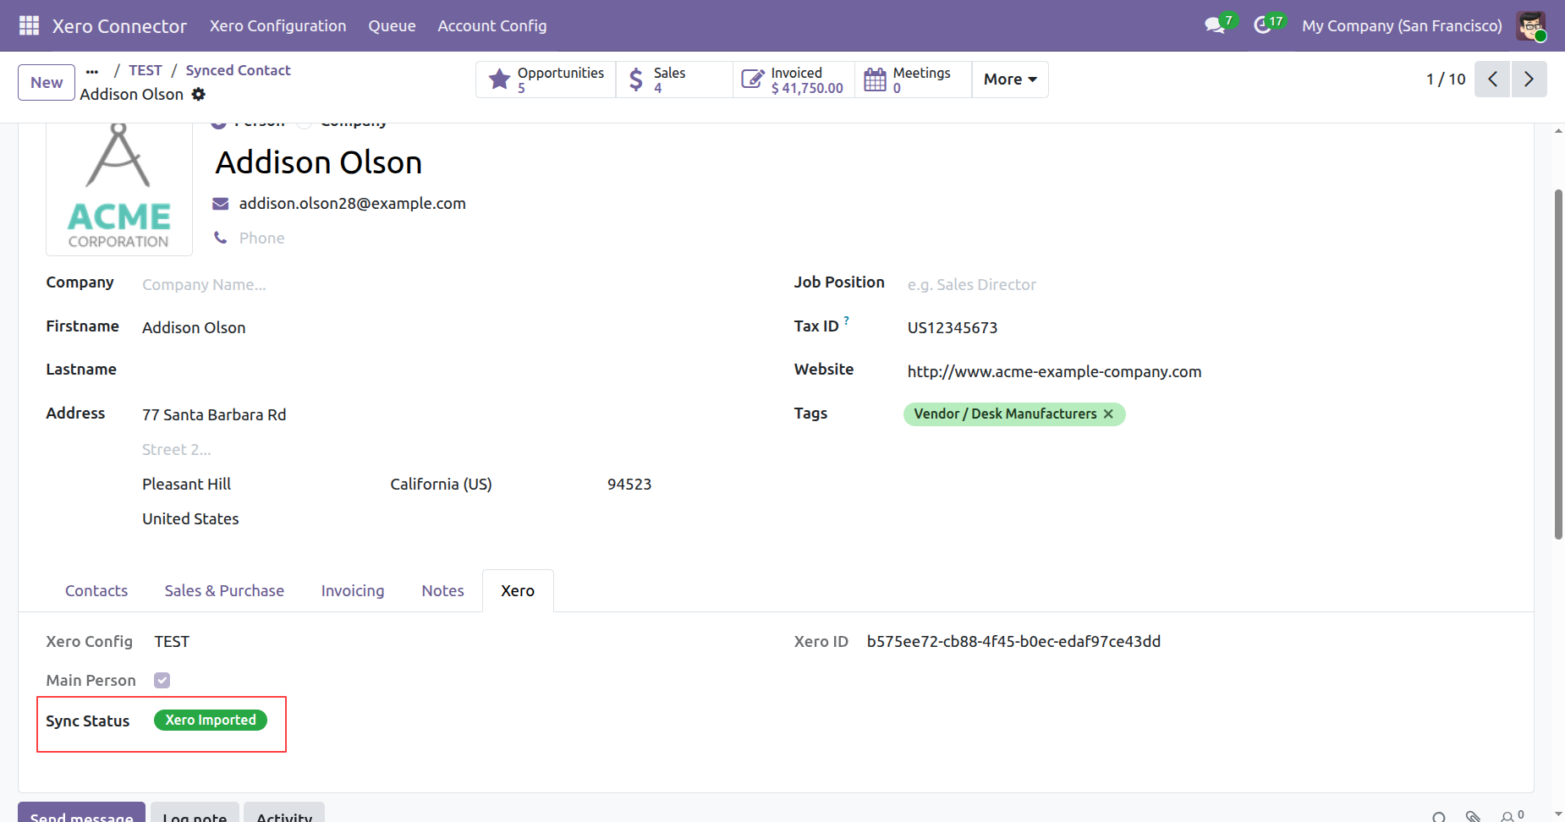Open the Xero Config field TEST
Image resolution: width=1565 pixels, height=822 pixels.
172,642
